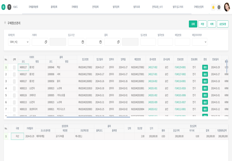Viewport: 232px width, 161px height.
Task: Click the 품목 search popup icon
Action: pos(118,42)
